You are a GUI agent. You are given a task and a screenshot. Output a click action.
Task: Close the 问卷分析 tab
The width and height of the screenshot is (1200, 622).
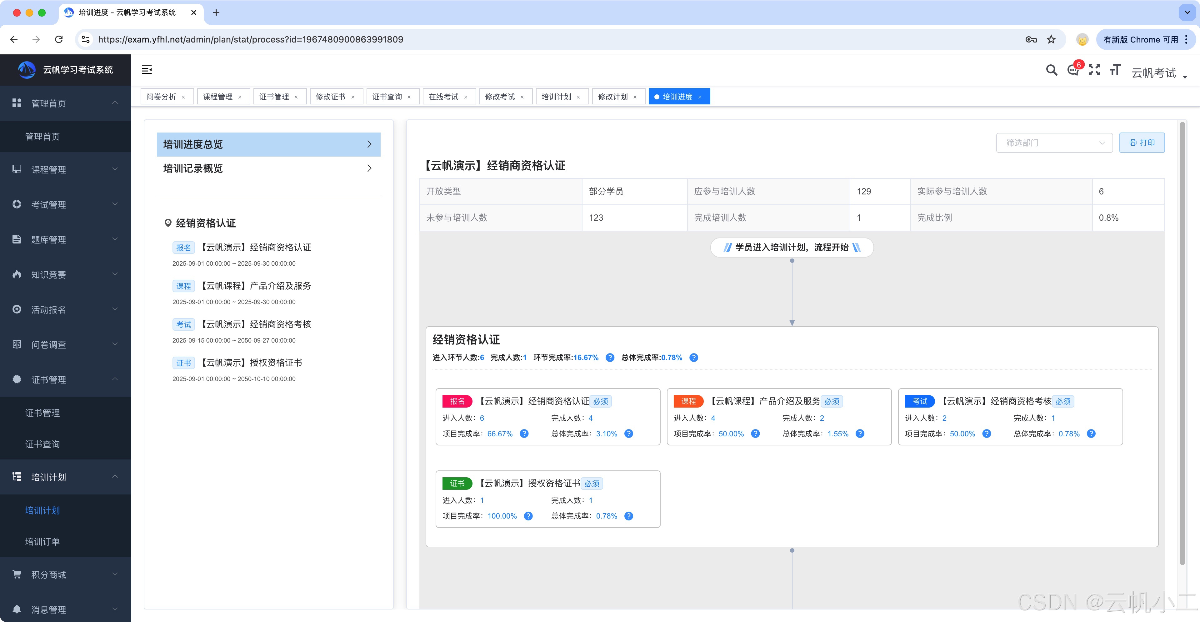pos(183,97)
